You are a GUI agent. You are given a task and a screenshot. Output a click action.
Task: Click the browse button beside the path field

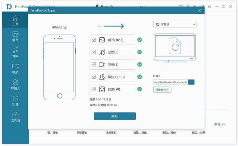tap(191, 82)
